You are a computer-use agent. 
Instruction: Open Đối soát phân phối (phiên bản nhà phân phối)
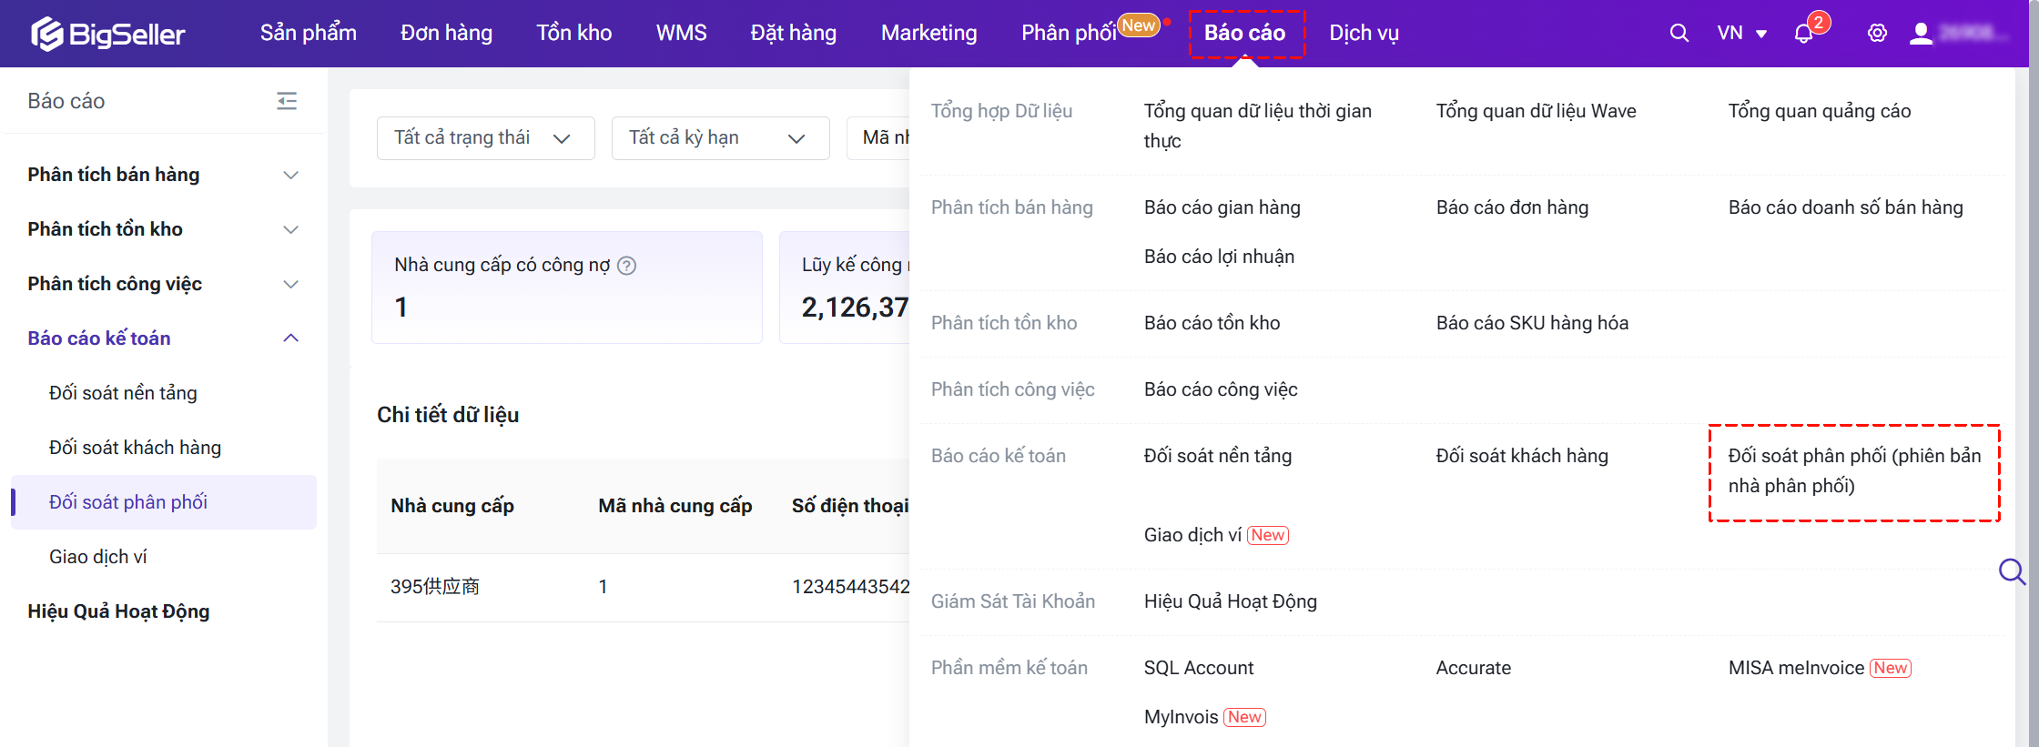(1853, 470)
